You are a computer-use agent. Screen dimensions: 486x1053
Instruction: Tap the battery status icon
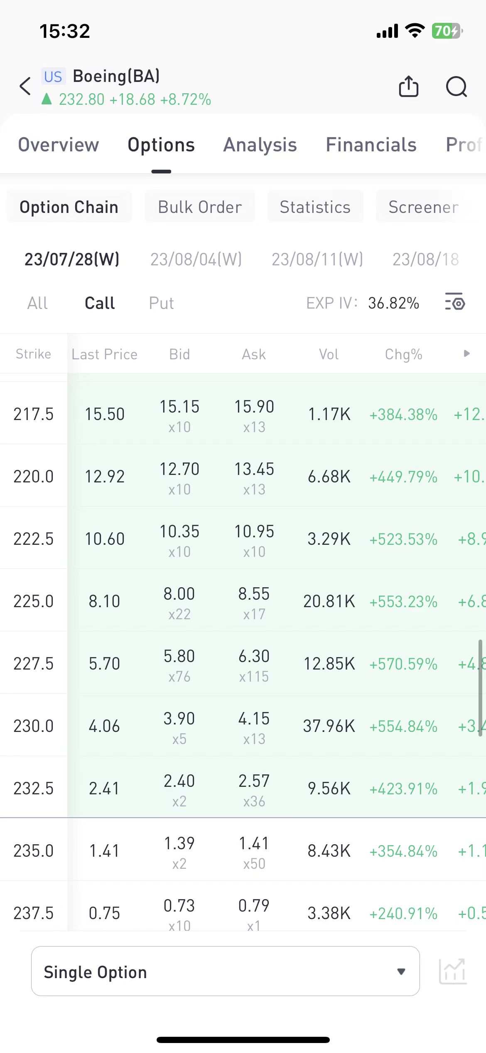pos(447,31)
